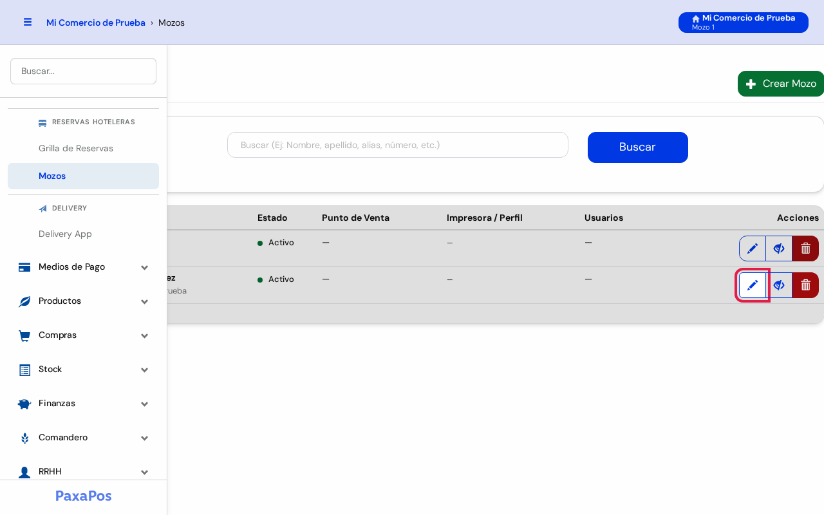Click the leaf icon for Productos
Viewport: 824px width, 515px height.
24,301
